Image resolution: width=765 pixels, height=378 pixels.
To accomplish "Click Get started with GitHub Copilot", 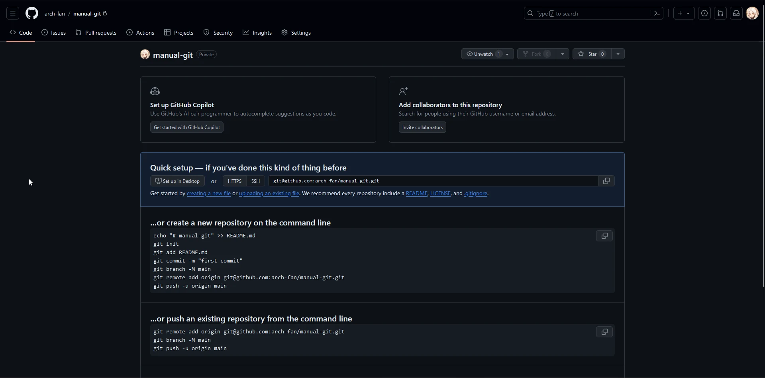I will click(x=187, y=127).
